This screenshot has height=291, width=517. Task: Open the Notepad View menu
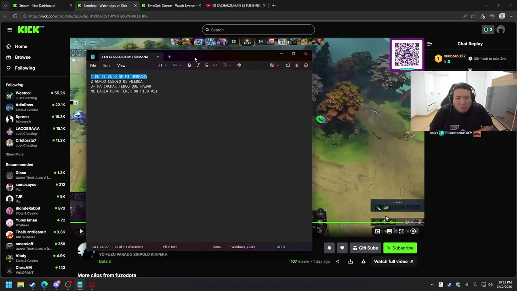(121, 65)
